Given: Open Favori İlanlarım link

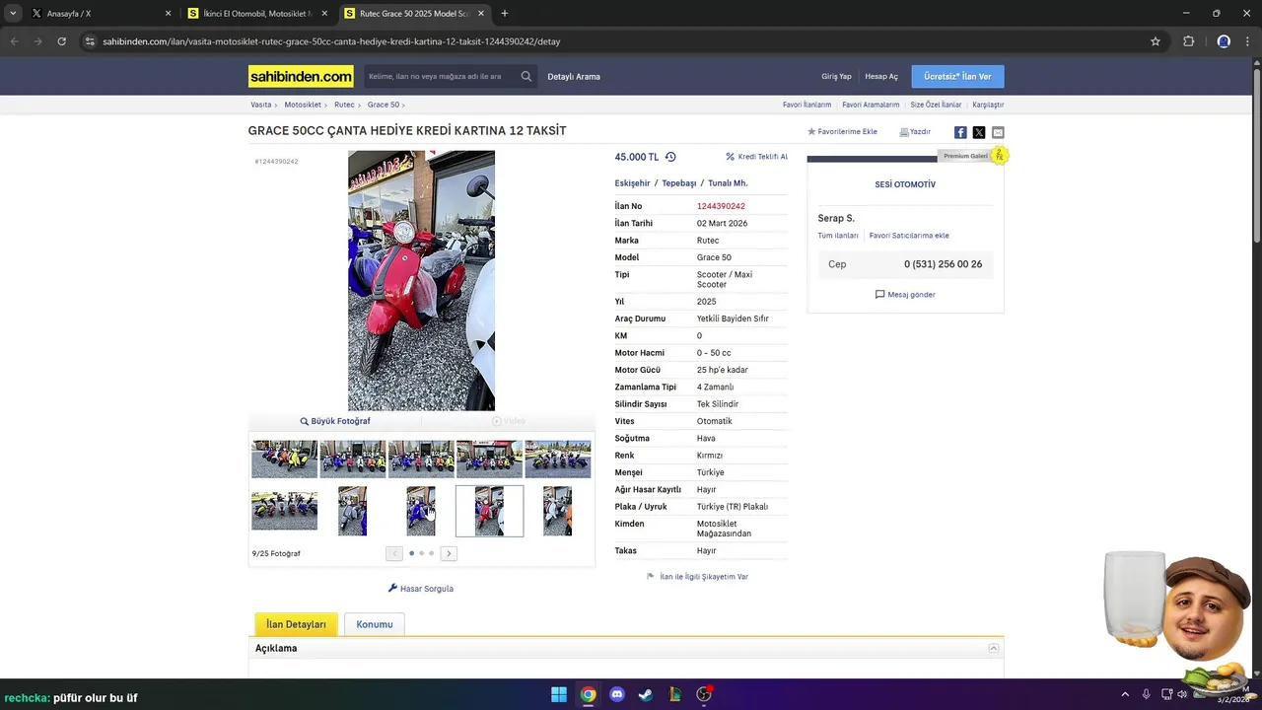Looking at the screenshot, I should click(806, 105).
